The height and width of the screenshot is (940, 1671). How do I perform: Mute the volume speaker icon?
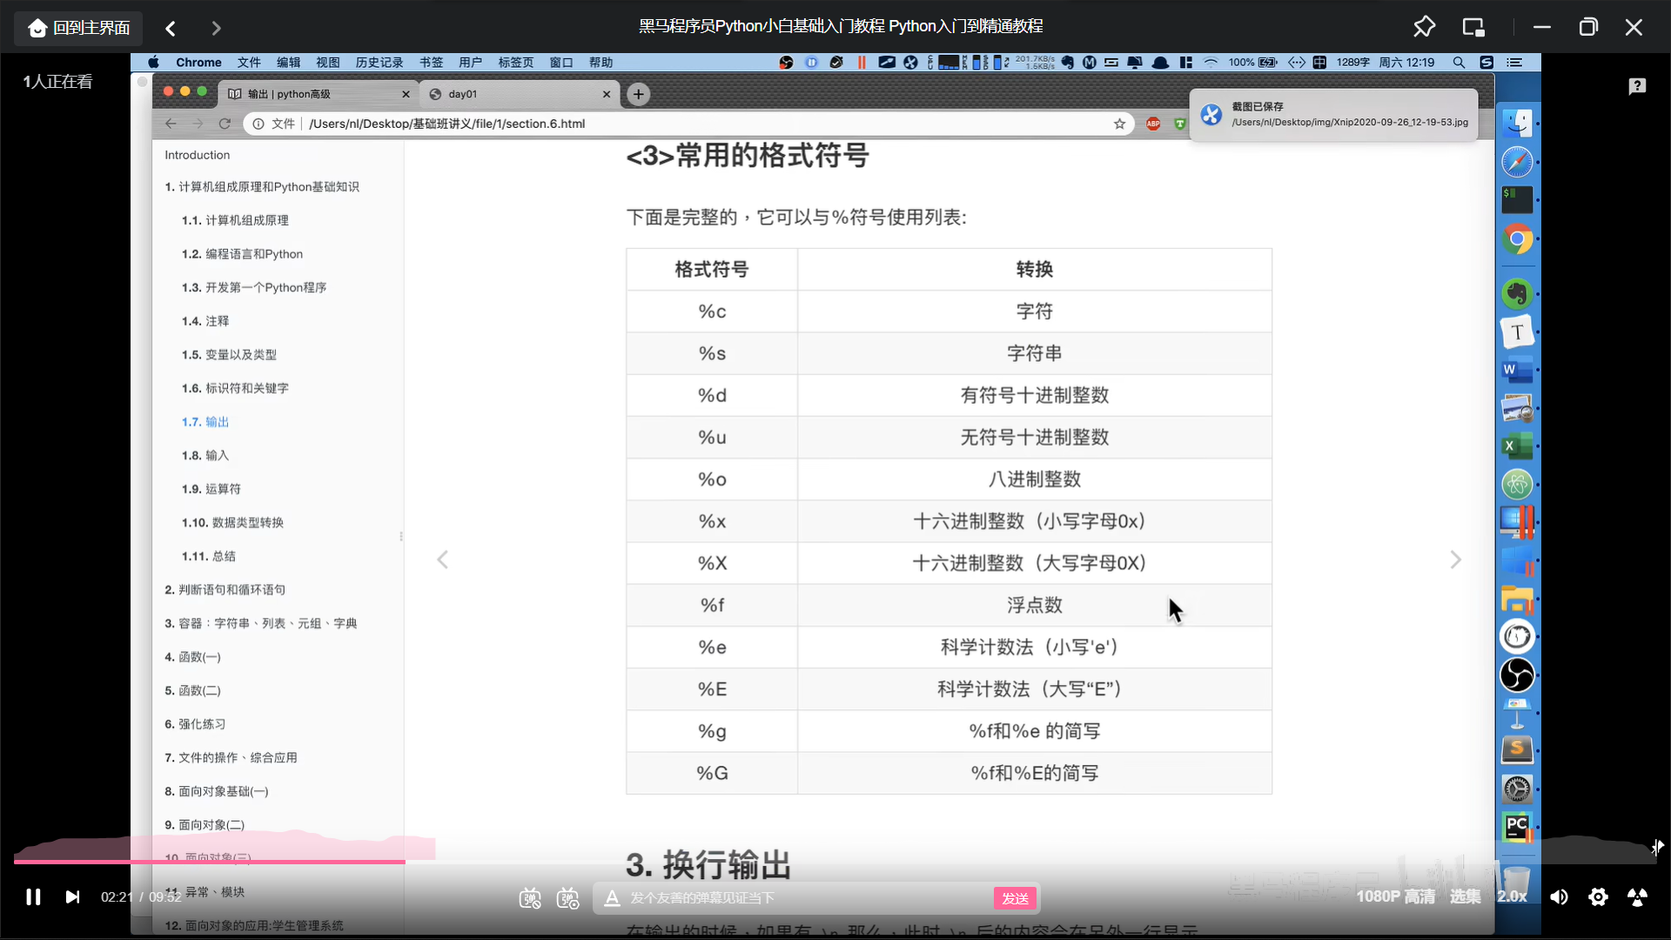point(1559,896)
